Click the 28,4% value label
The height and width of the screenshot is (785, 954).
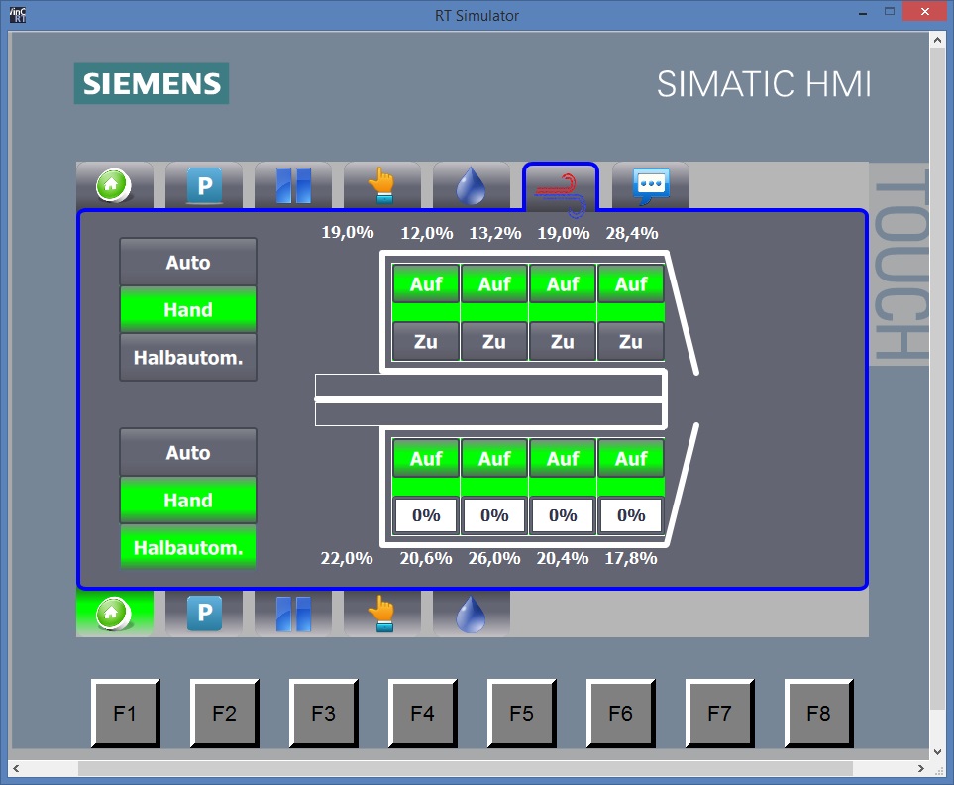point(631,233)
